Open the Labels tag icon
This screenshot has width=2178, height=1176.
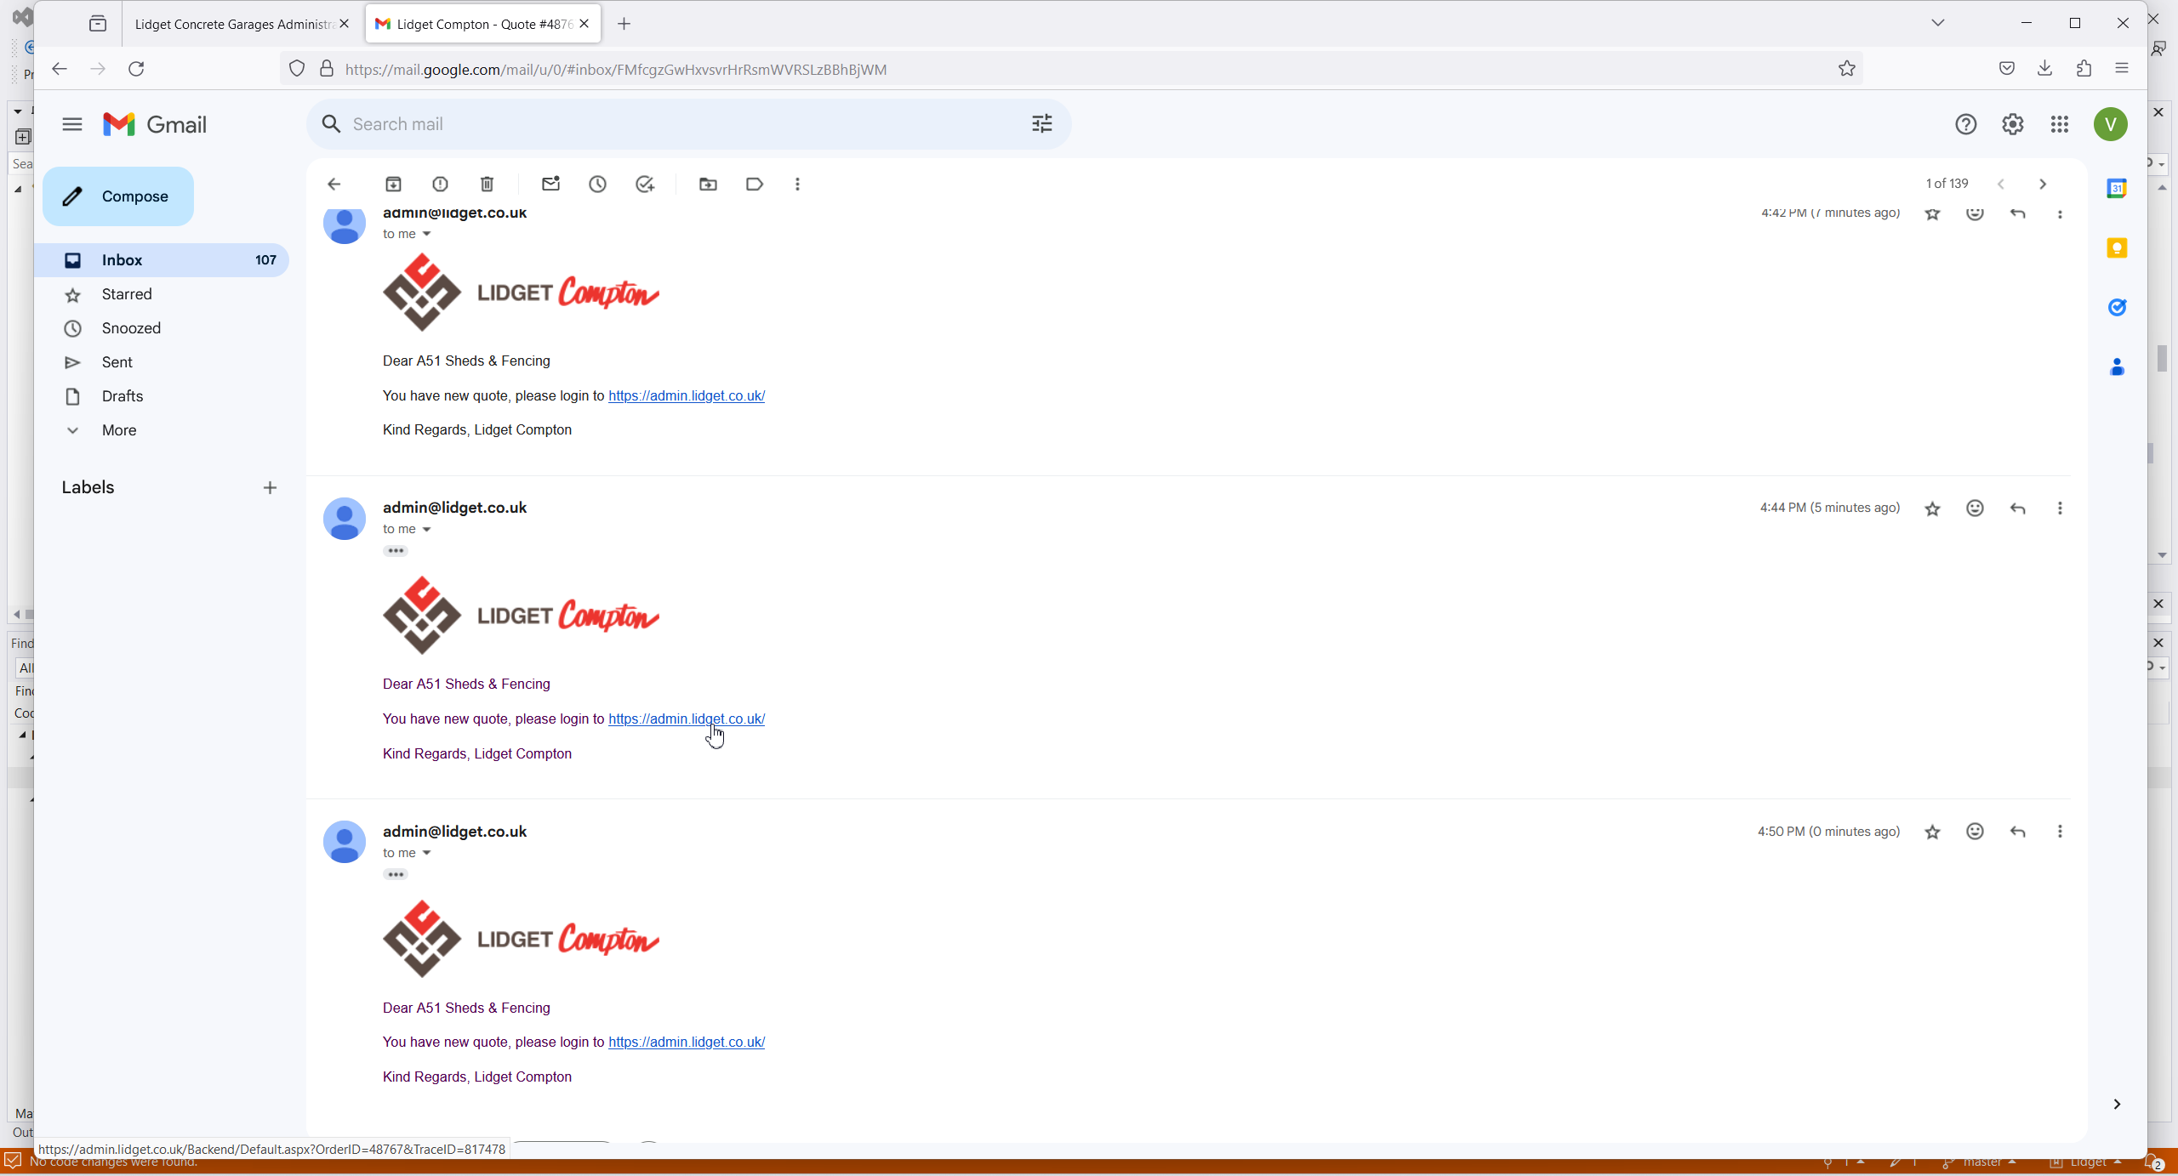tap(754, 184)
